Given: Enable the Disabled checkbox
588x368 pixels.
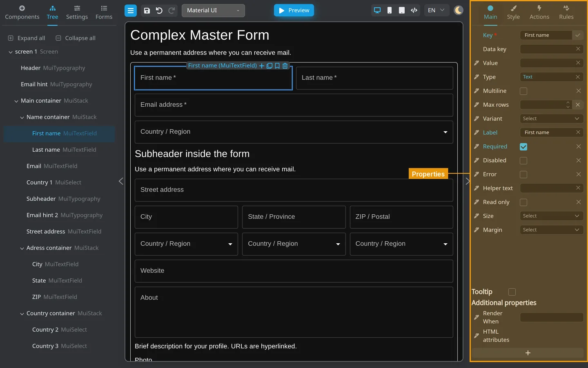Looking at the screenshot, I should (x=523, y=161).
